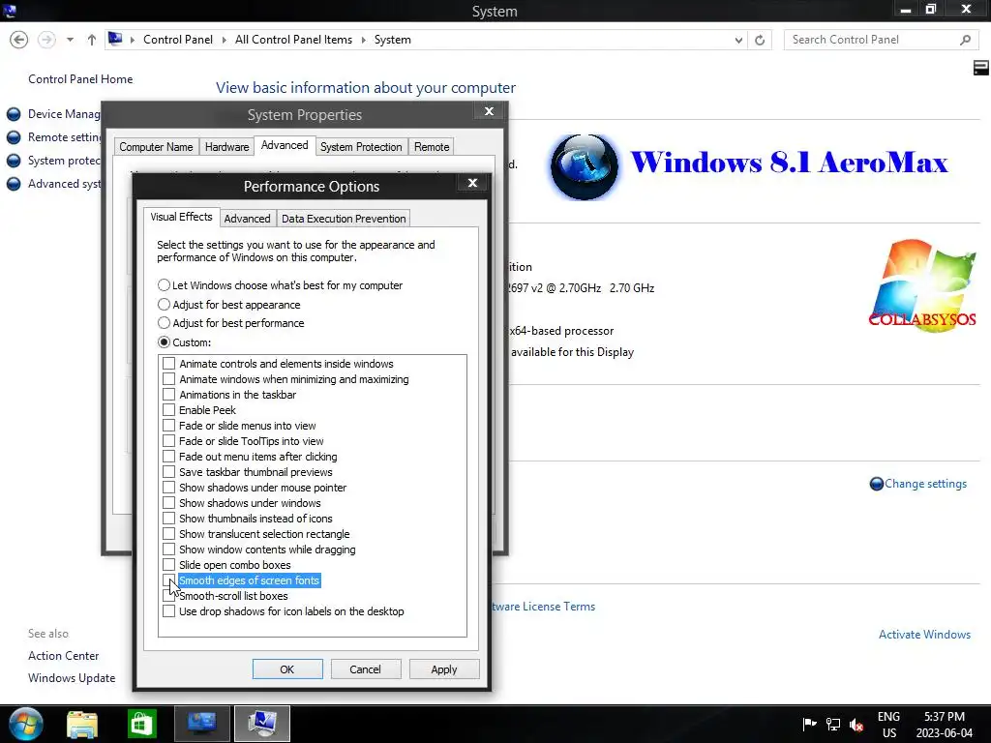Open the Data Execution Prevention tab
991x743 pixels.
344,219
